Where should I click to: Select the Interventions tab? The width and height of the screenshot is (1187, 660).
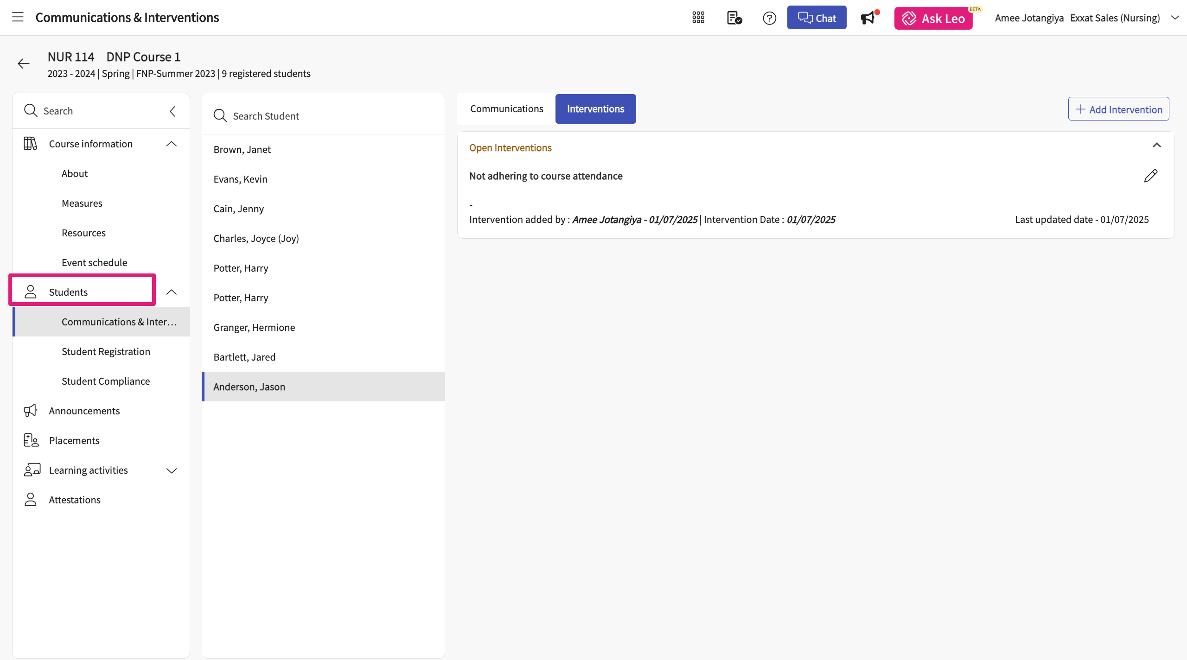click(x=595, y=109)
